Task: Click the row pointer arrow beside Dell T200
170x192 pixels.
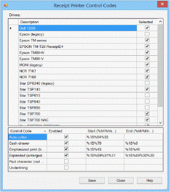Action: [11, 28]
